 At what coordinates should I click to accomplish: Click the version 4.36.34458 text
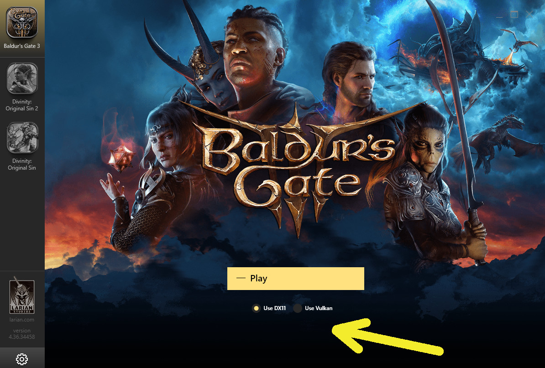tap(22, 334)
